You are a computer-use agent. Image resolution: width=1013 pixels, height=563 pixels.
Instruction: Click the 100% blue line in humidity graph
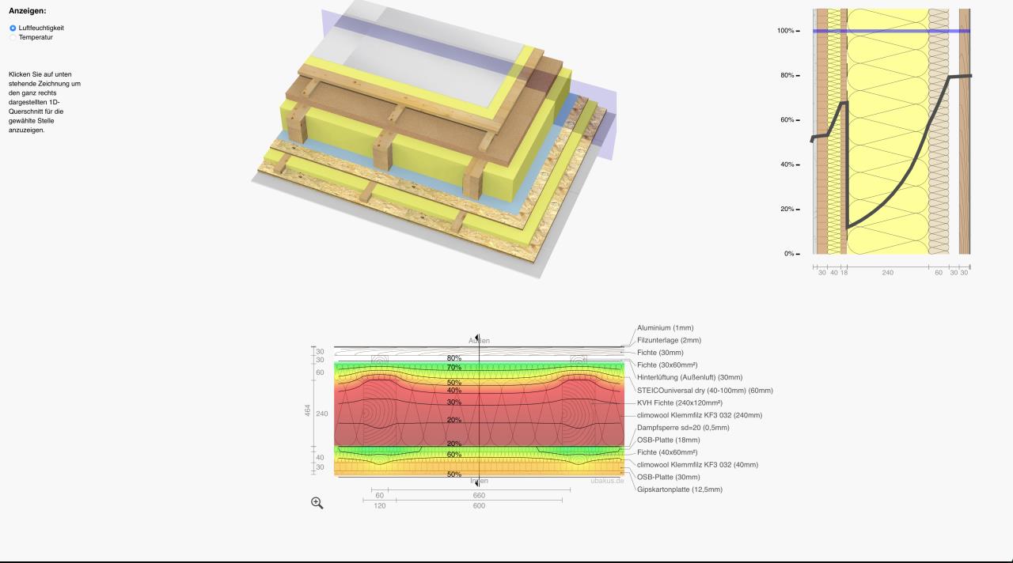[890, 31]
